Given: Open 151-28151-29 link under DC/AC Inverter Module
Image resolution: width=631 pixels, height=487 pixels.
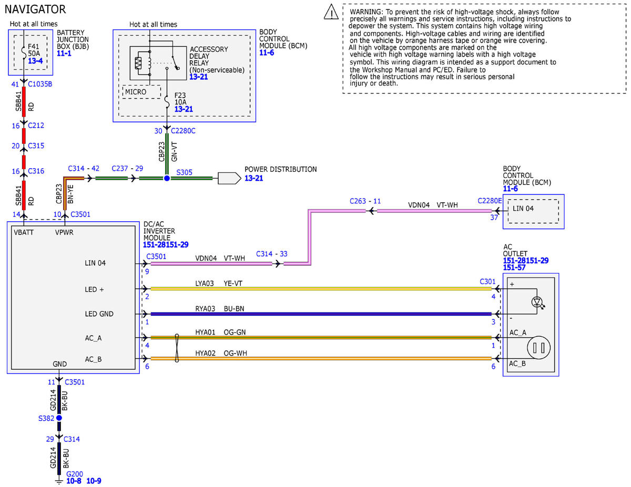Looking at the screenshot, I should pos(166,245).
